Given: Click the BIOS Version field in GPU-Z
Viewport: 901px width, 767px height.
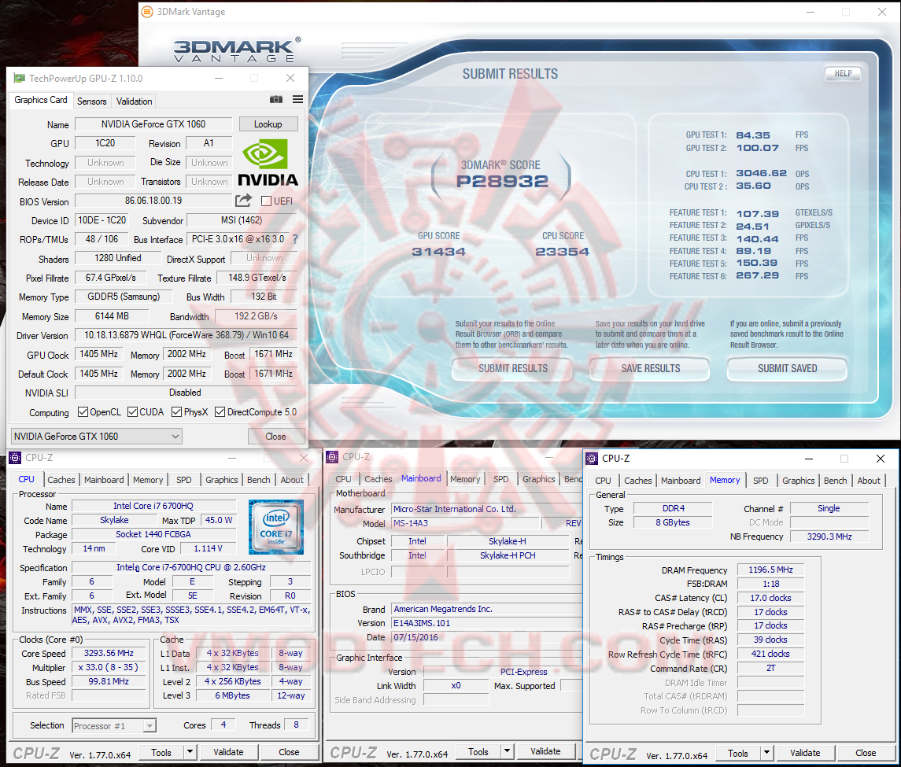Looking at the screenshot, I should (x=153, y=201).
